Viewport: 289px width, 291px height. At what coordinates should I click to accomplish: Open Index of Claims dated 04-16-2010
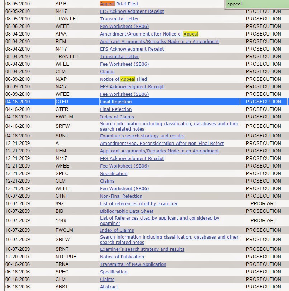(x=117, y=117)
